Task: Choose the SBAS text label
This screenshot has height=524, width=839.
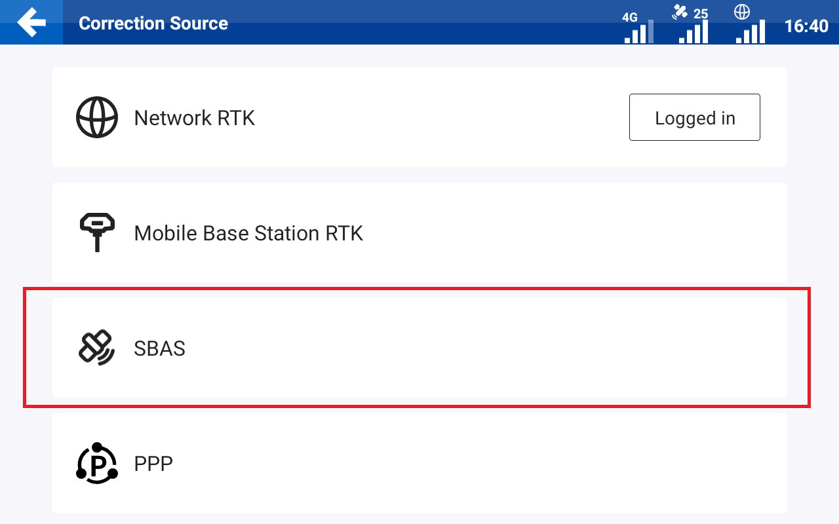Action: [x=160, y=348]
